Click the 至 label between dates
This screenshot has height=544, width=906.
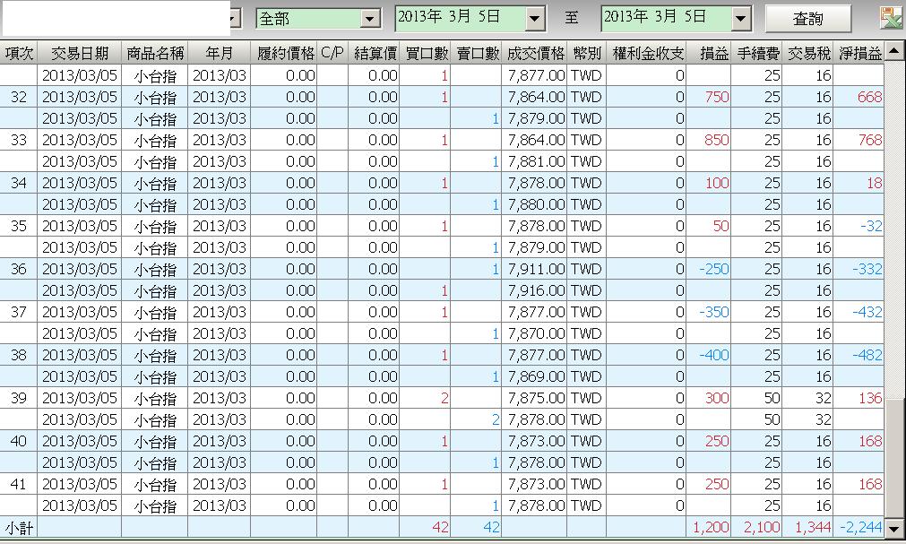click(x=572, y=19)
